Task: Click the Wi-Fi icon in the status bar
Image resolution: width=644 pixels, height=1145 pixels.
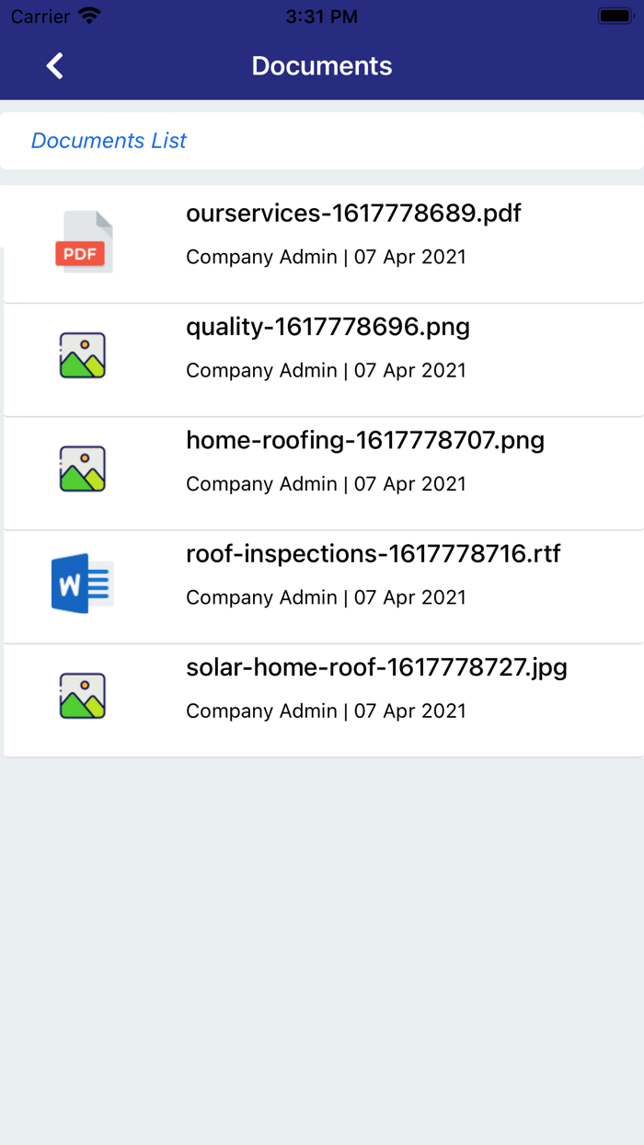Action: [89, 15]
